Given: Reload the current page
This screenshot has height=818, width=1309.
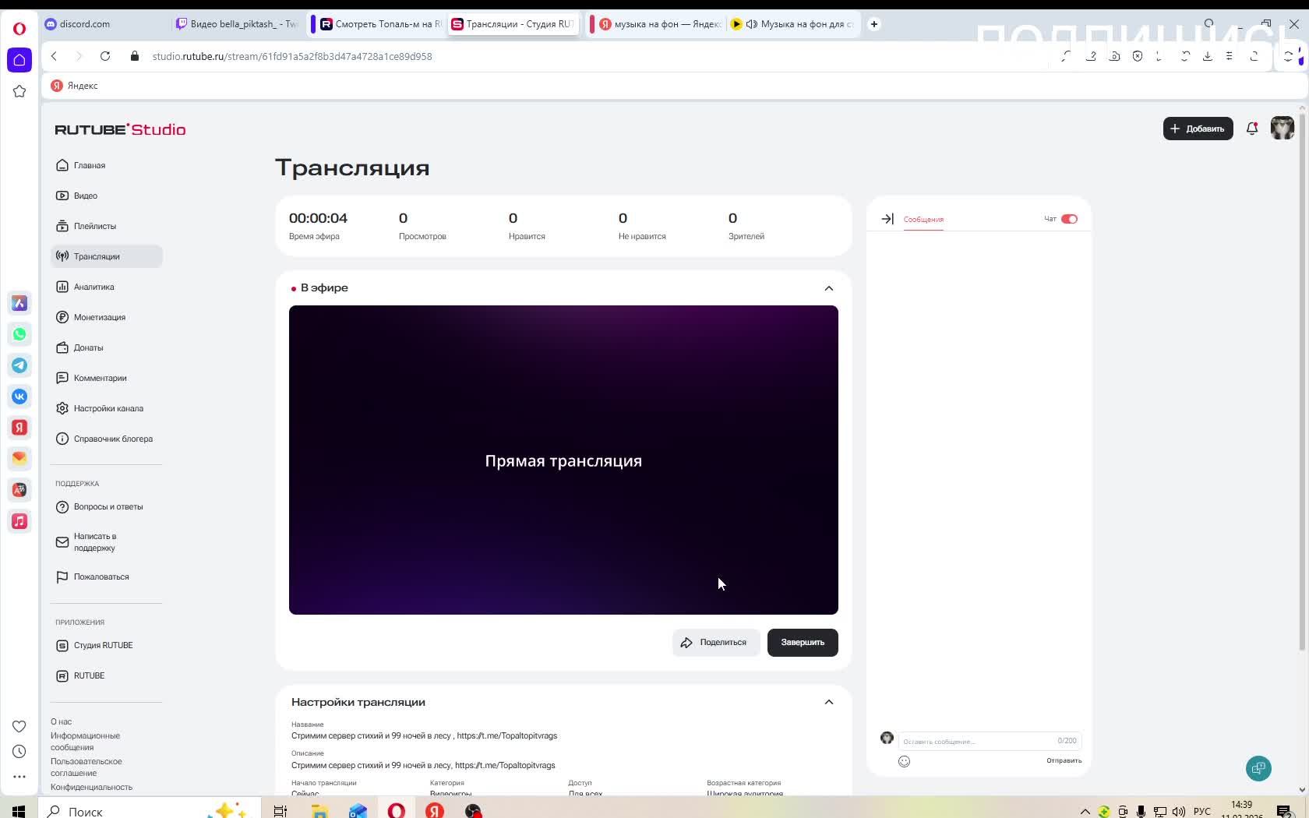Looking at the screenshot, I should 105,56.
